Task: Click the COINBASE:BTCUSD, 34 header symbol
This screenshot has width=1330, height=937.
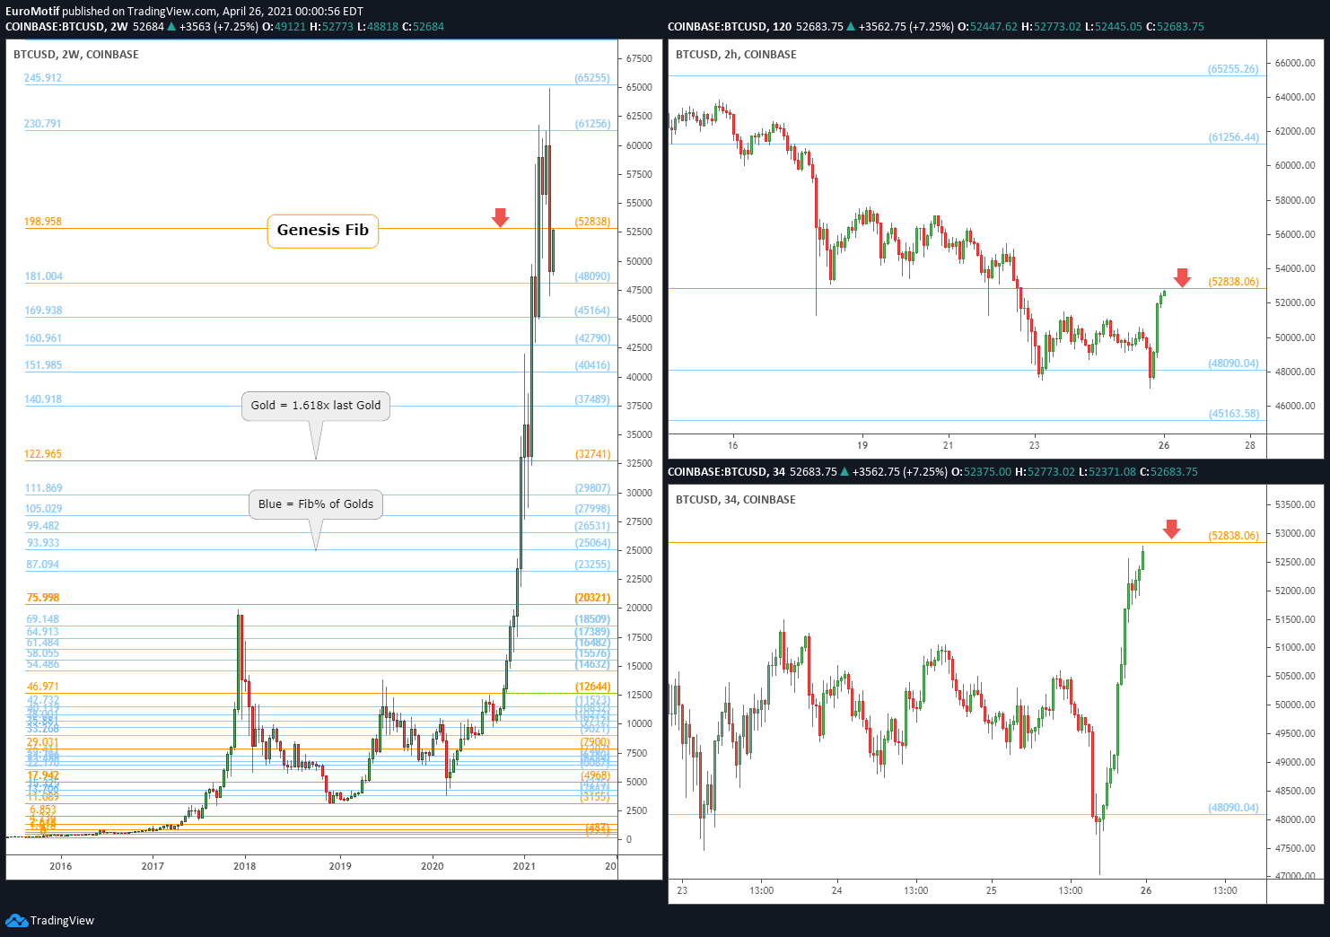Action: 726,472
